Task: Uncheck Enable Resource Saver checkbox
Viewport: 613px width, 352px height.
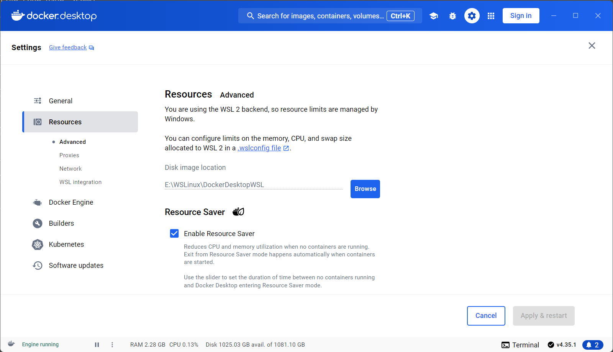Action: [174, 233]
